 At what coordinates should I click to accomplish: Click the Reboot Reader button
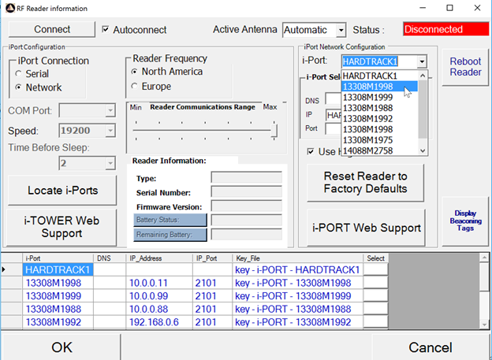465,67
